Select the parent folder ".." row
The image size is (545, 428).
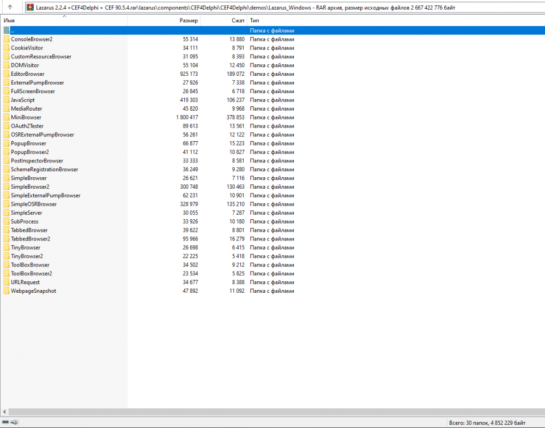[272, 31]
